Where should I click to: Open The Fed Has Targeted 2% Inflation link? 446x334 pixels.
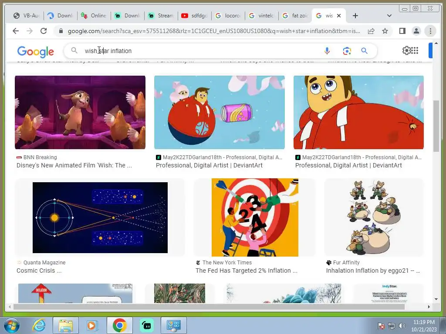point(247,271)
